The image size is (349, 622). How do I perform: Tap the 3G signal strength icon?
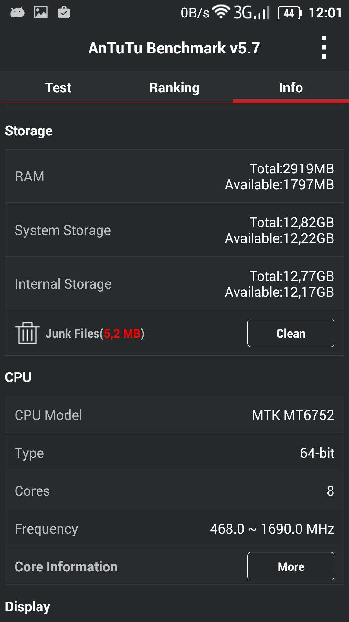click(252, 13)
